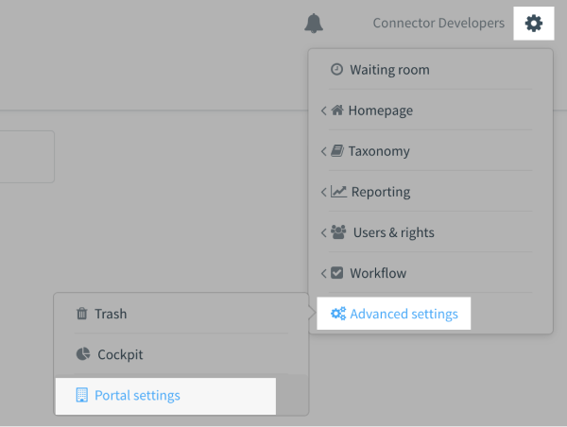Click the Waiting room clock icon
This screenshot has width=567, height=427.
click(x=336, y=70)
